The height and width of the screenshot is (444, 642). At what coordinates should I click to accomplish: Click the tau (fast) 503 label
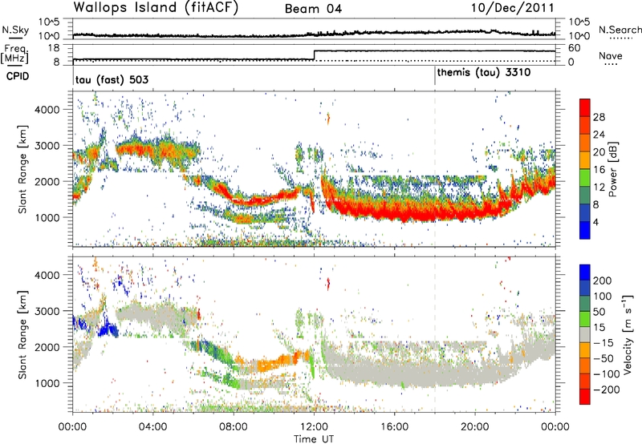point(112,79)
